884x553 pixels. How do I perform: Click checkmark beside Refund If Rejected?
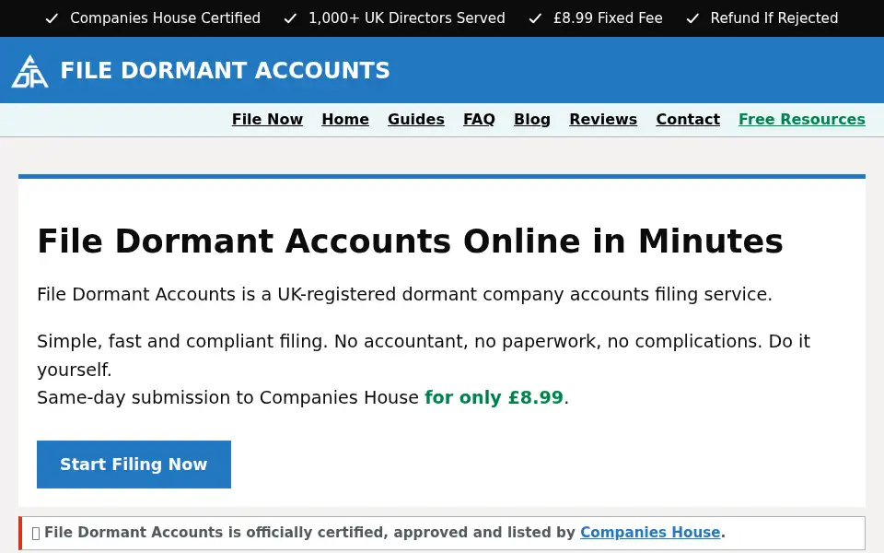point(692,18)
